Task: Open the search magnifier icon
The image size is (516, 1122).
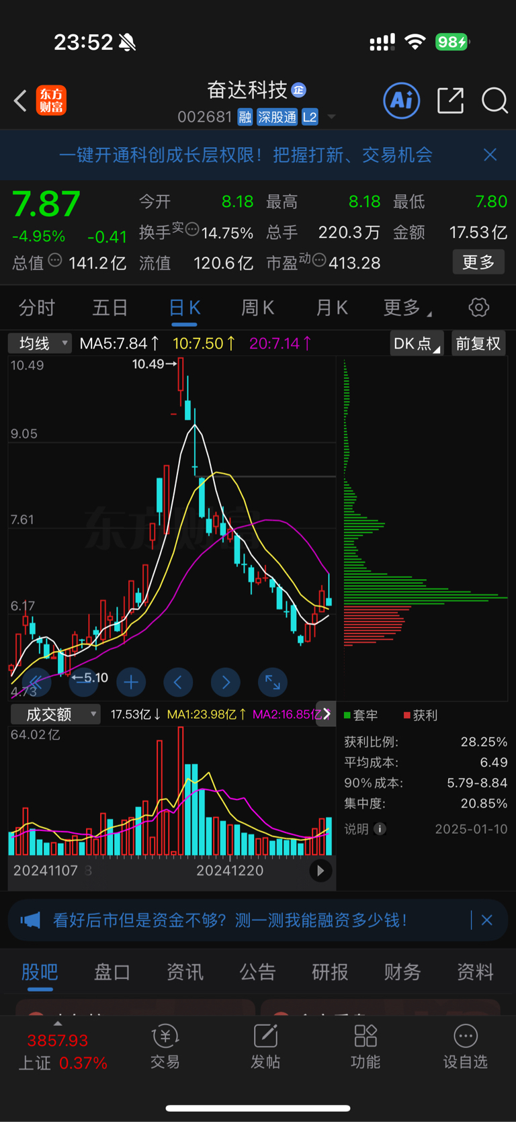Action: tap(494, 101)
